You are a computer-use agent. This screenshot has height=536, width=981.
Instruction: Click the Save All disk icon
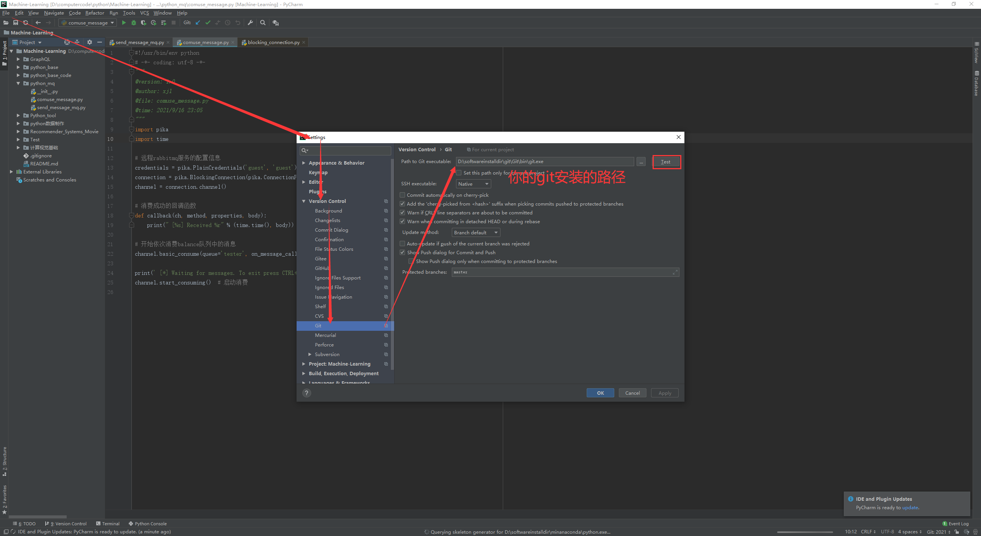click(16, 23)
